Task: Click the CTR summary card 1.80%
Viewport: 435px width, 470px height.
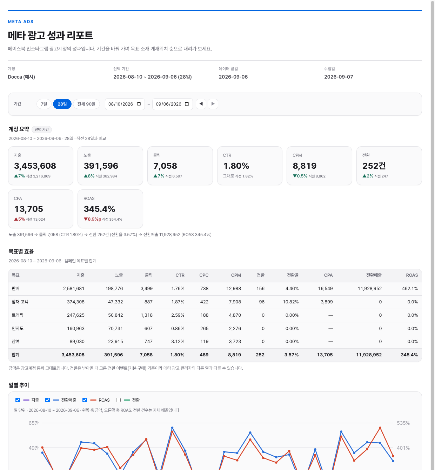Action: 250,166
